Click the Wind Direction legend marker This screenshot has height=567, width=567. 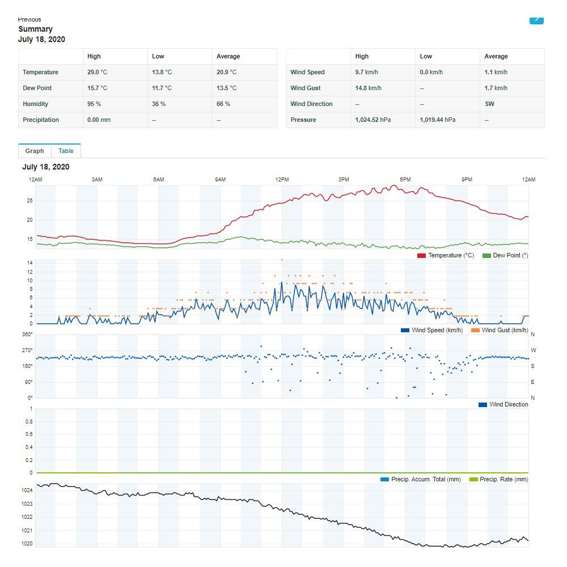[x=483, y=405]
